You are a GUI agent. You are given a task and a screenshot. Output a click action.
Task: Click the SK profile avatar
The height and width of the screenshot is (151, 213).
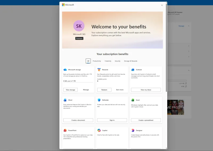point(79,26)
